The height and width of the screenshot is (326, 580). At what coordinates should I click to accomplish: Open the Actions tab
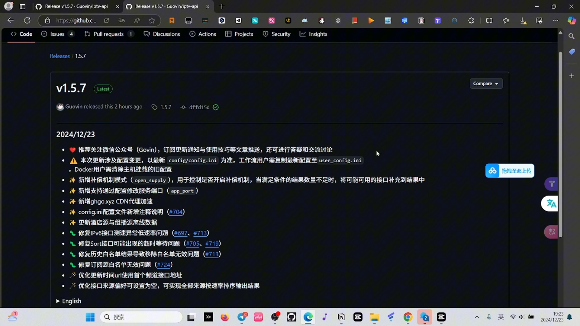tap(203, 34)
